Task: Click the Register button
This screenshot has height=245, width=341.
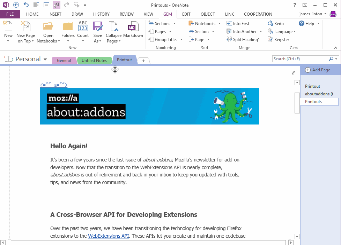Action: click(279, 39)
